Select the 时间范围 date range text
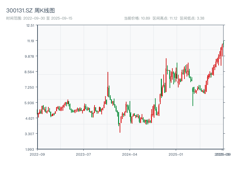Viewport: 248px width, 186px height. (x=39, y=18)
